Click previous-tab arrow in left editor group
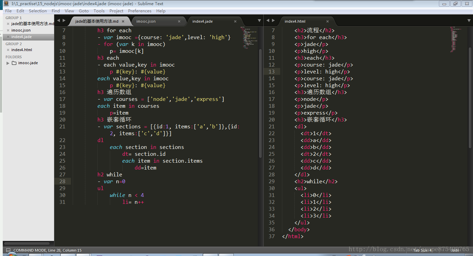This screenshot has height=256, width=473. tap(59, 21)
